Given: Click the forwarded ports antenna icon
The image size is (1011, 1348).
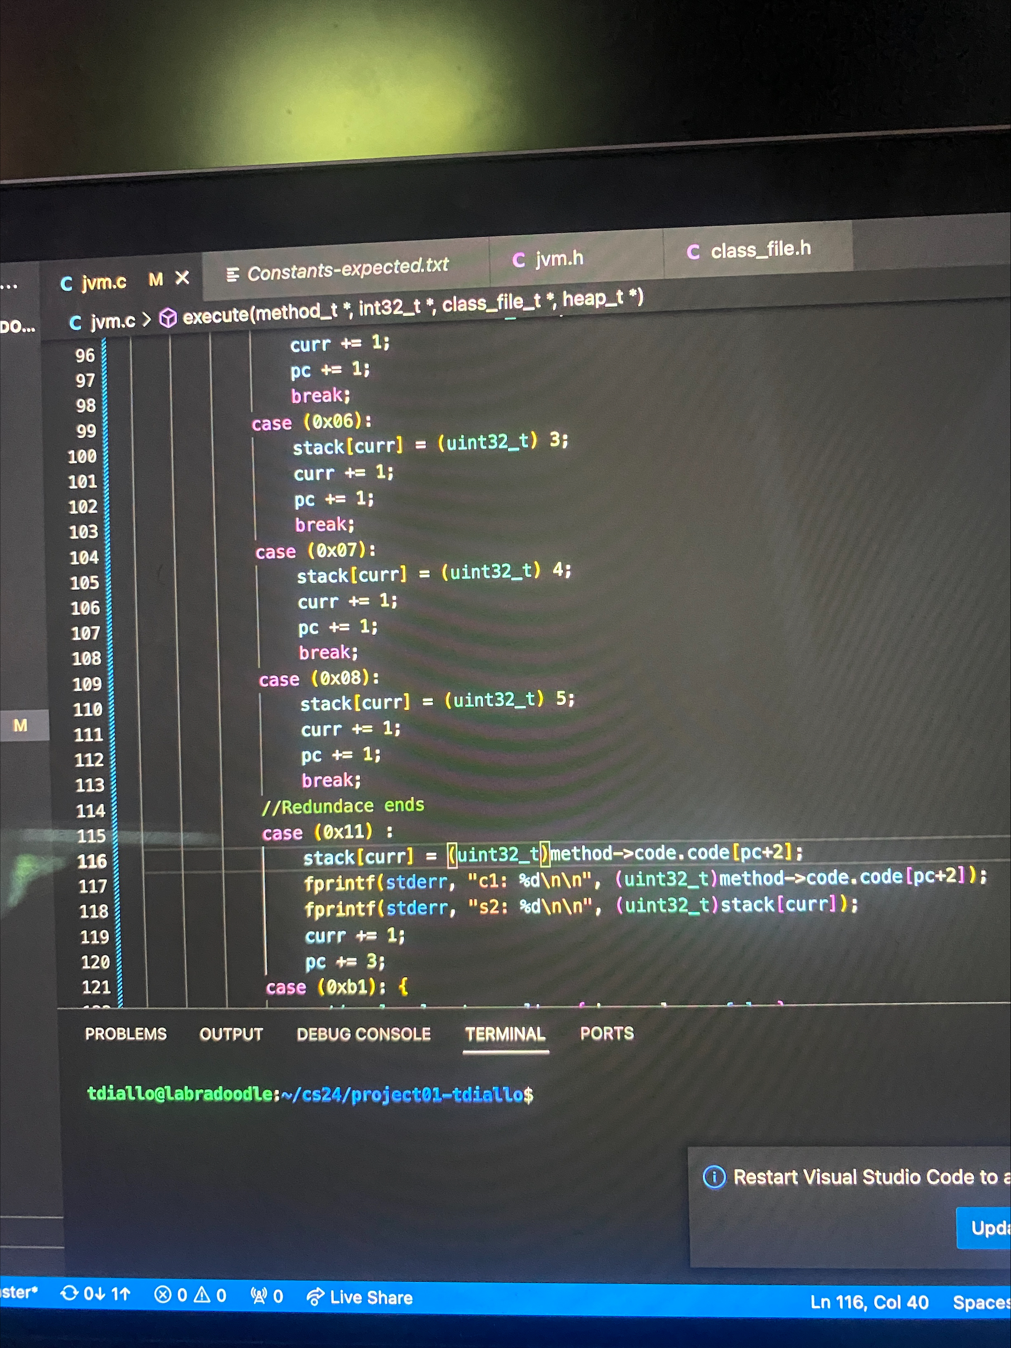Looking at the screenshot, I should 259,1296.
